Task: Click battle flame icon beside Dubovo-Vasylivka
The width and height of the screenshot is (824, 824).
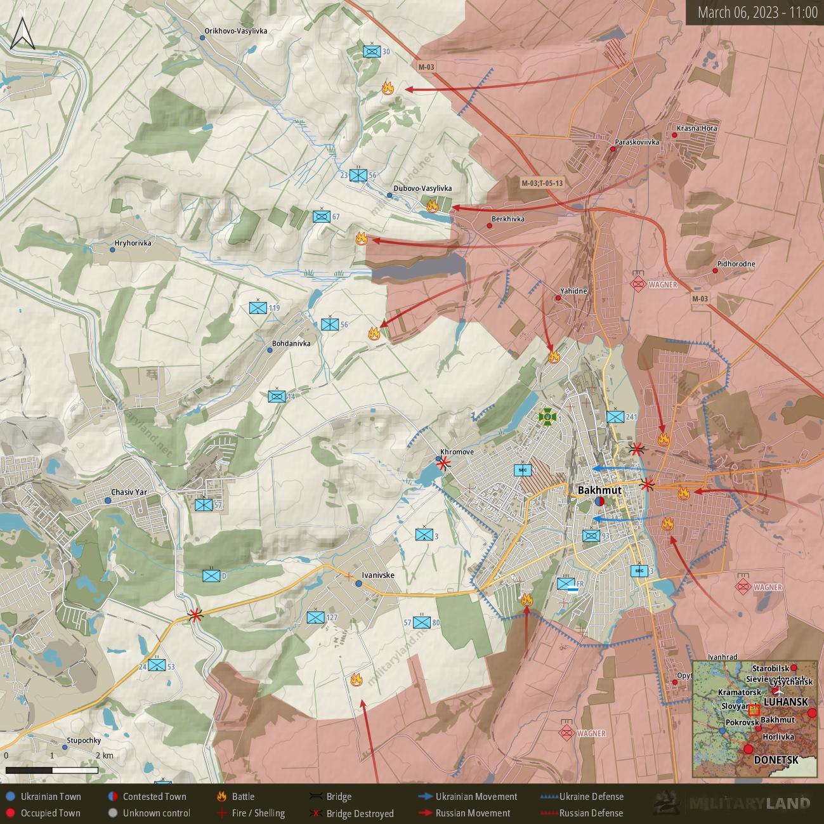Action: (432, 205)
